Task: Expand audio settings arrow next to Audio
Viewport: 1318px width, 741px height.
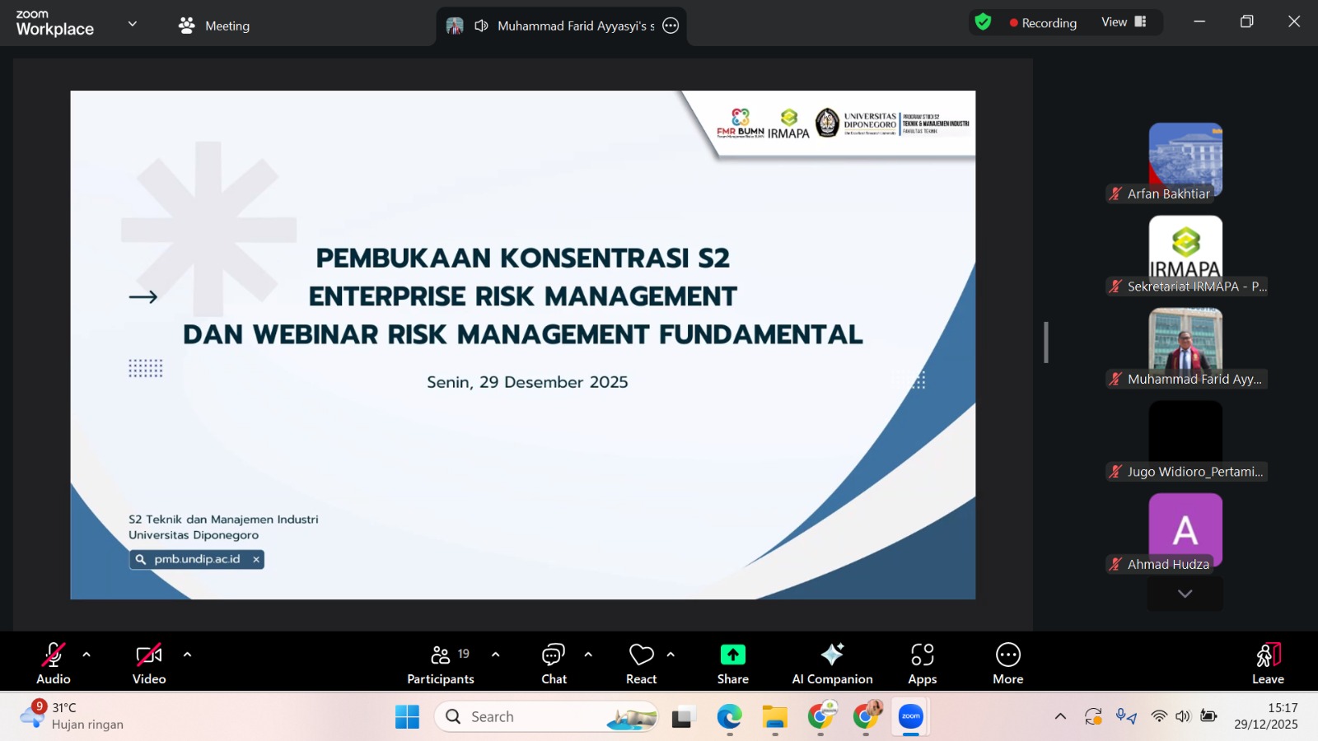Action: coord(86,655)
